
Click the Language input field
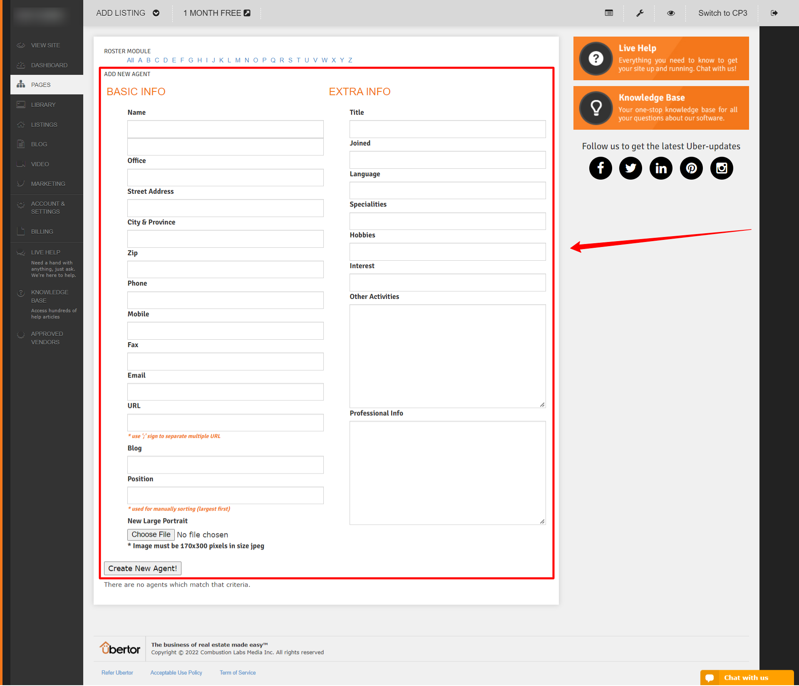448,190
